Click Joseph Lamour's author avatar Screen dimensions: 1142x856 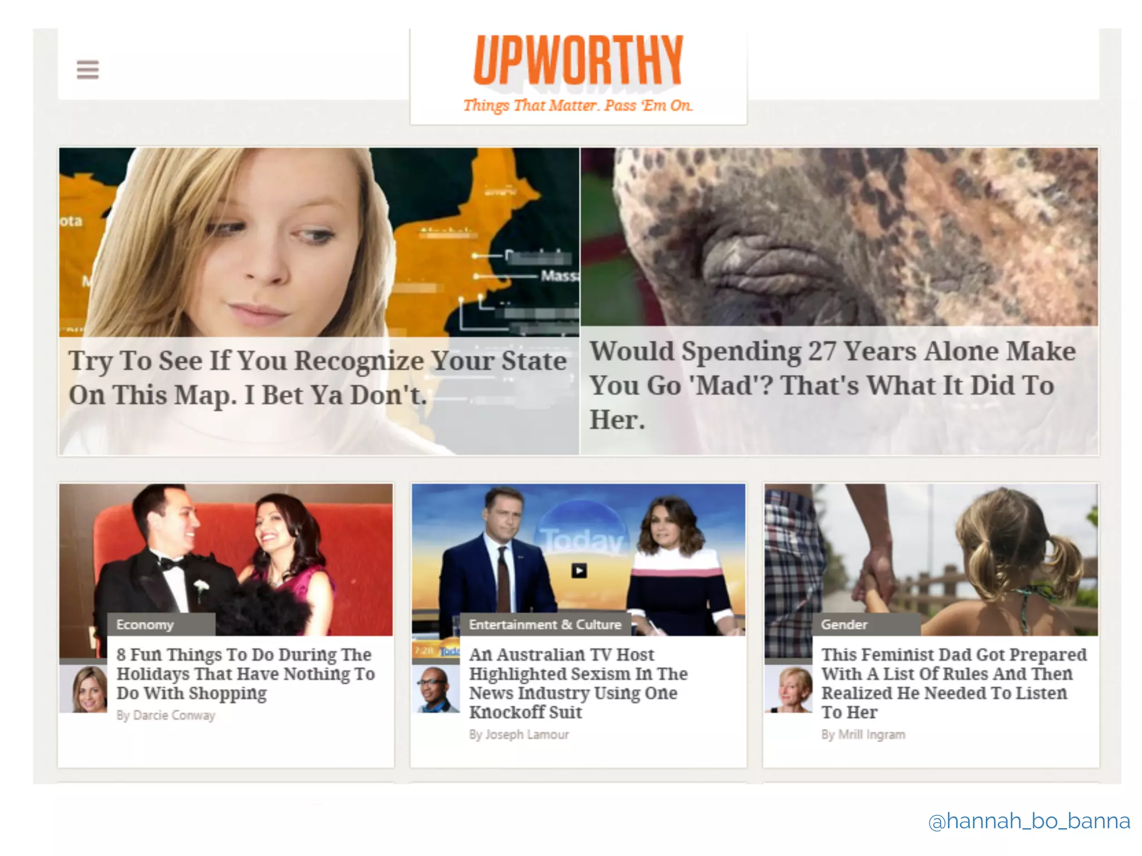click(x=435, y=689)
